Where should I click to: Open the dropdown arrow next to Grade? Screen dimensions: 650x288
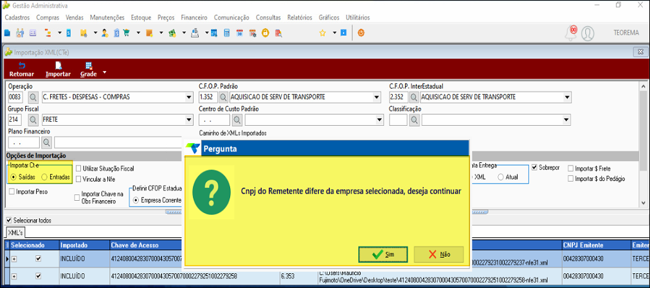point(104,72)
